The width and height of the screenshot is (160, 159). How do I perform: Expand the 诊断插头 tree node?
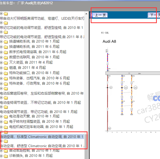point(1,156)
